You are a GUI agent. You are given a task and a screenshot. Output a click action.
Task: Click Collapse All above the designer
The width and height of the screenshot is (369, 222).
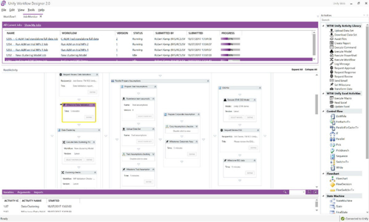[x=311, y=69]
